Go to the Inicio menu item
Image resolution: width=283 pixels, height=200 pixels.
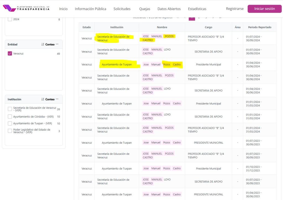(63, 9)
